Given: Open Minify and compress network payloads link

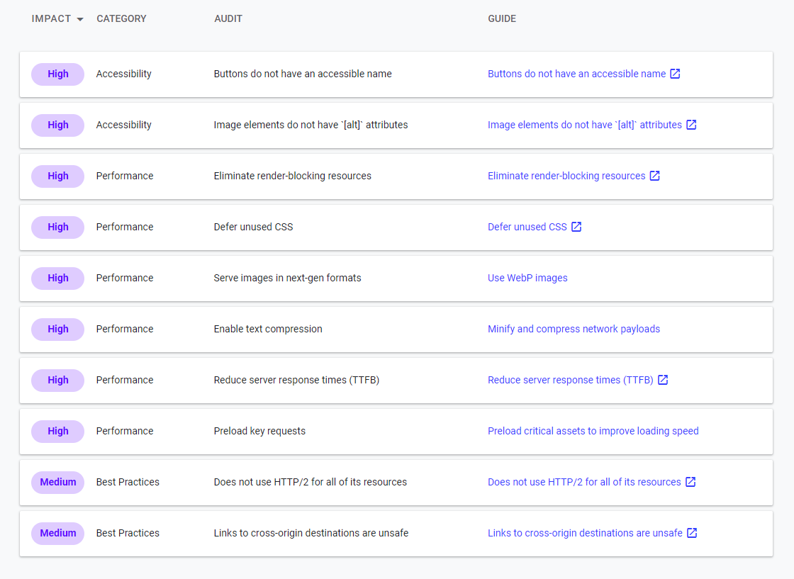Looking at the screenshot, I should [x=574, y=329].
